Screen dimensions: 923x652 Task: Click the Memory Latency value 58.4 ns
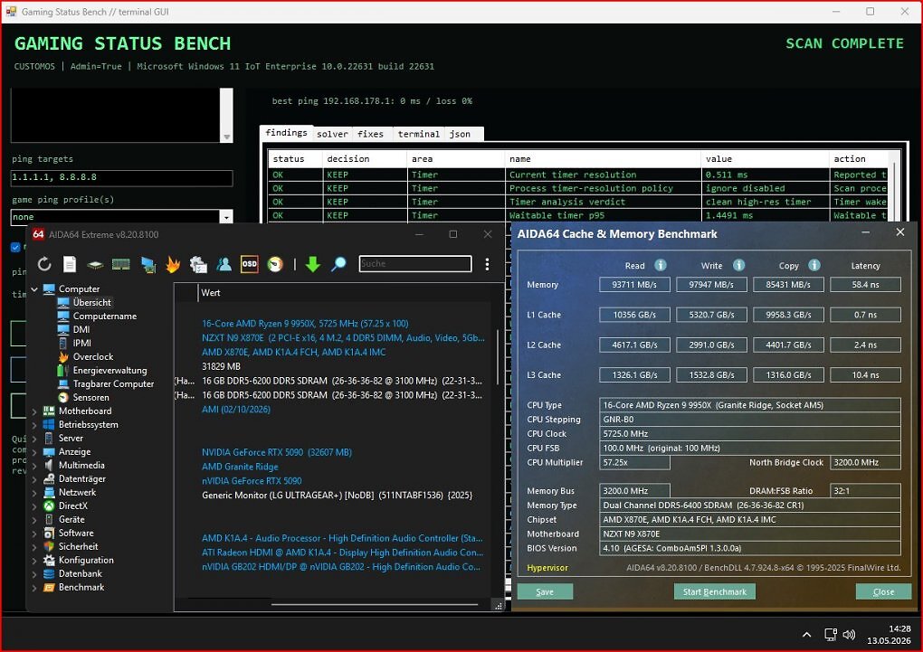(x=865, y=285)
